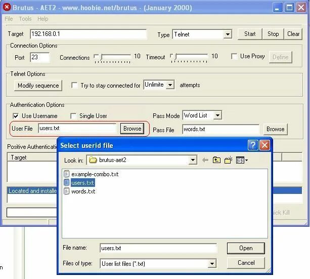Select example-combo.txt in file list
310x279 pixels.
(95, 174)
